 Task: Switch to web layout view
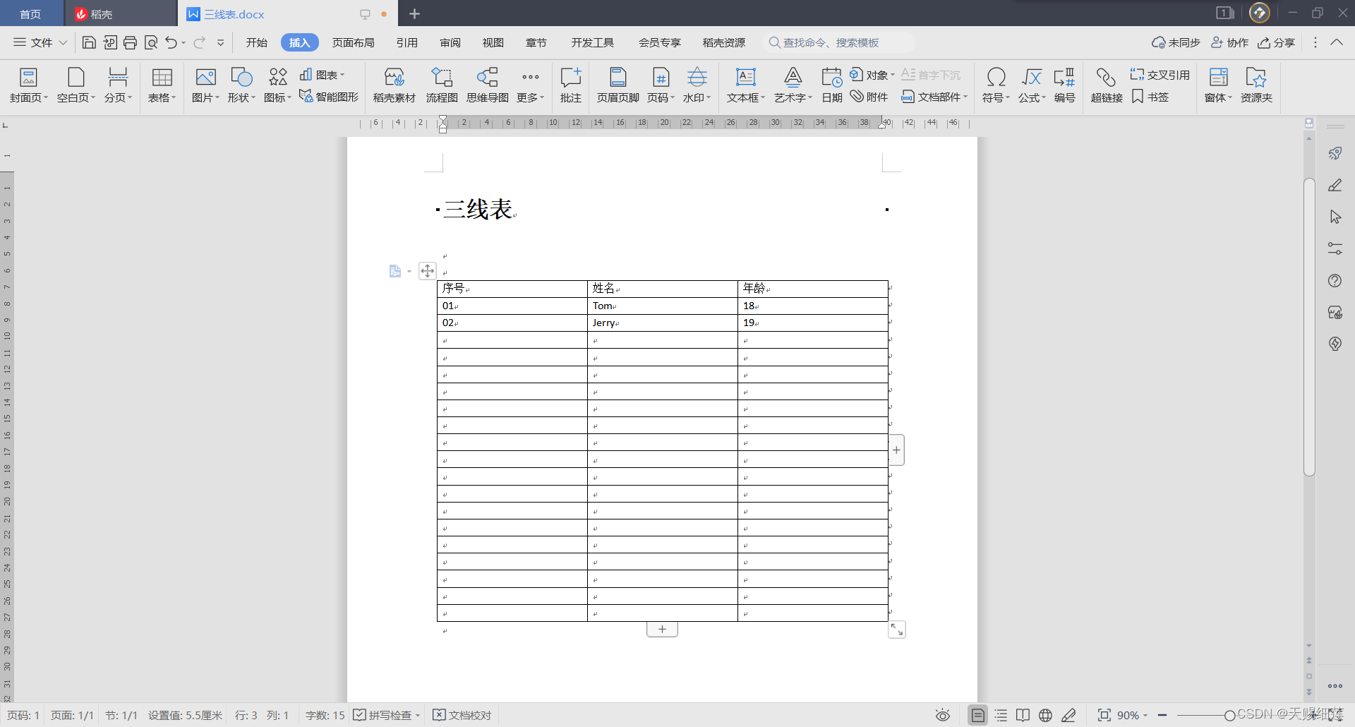click(1046, 715)
